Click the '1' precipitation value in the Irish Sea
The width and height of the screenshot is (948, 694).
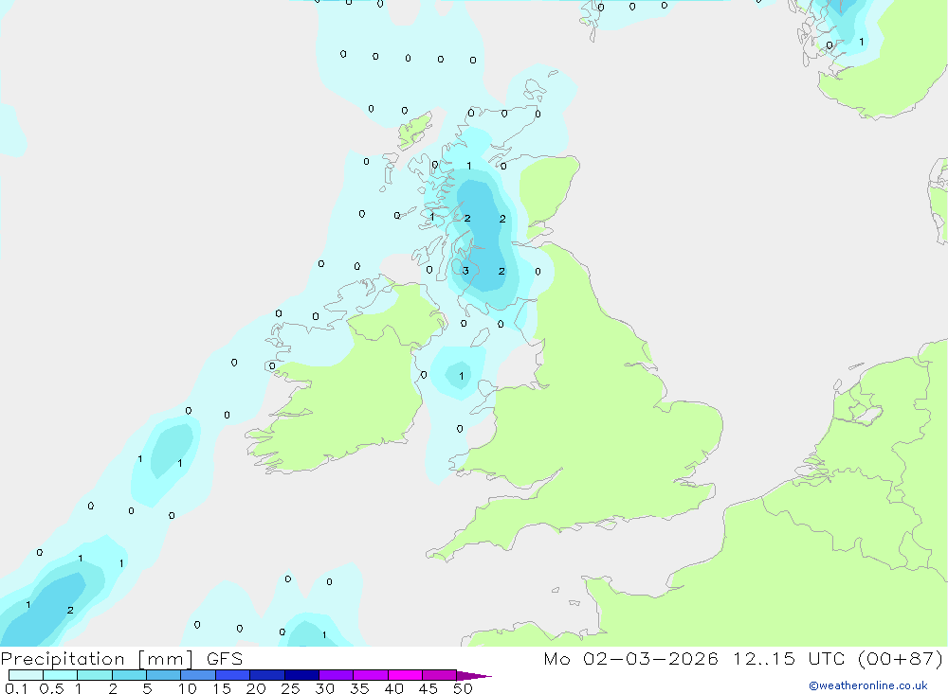[462, 376]
